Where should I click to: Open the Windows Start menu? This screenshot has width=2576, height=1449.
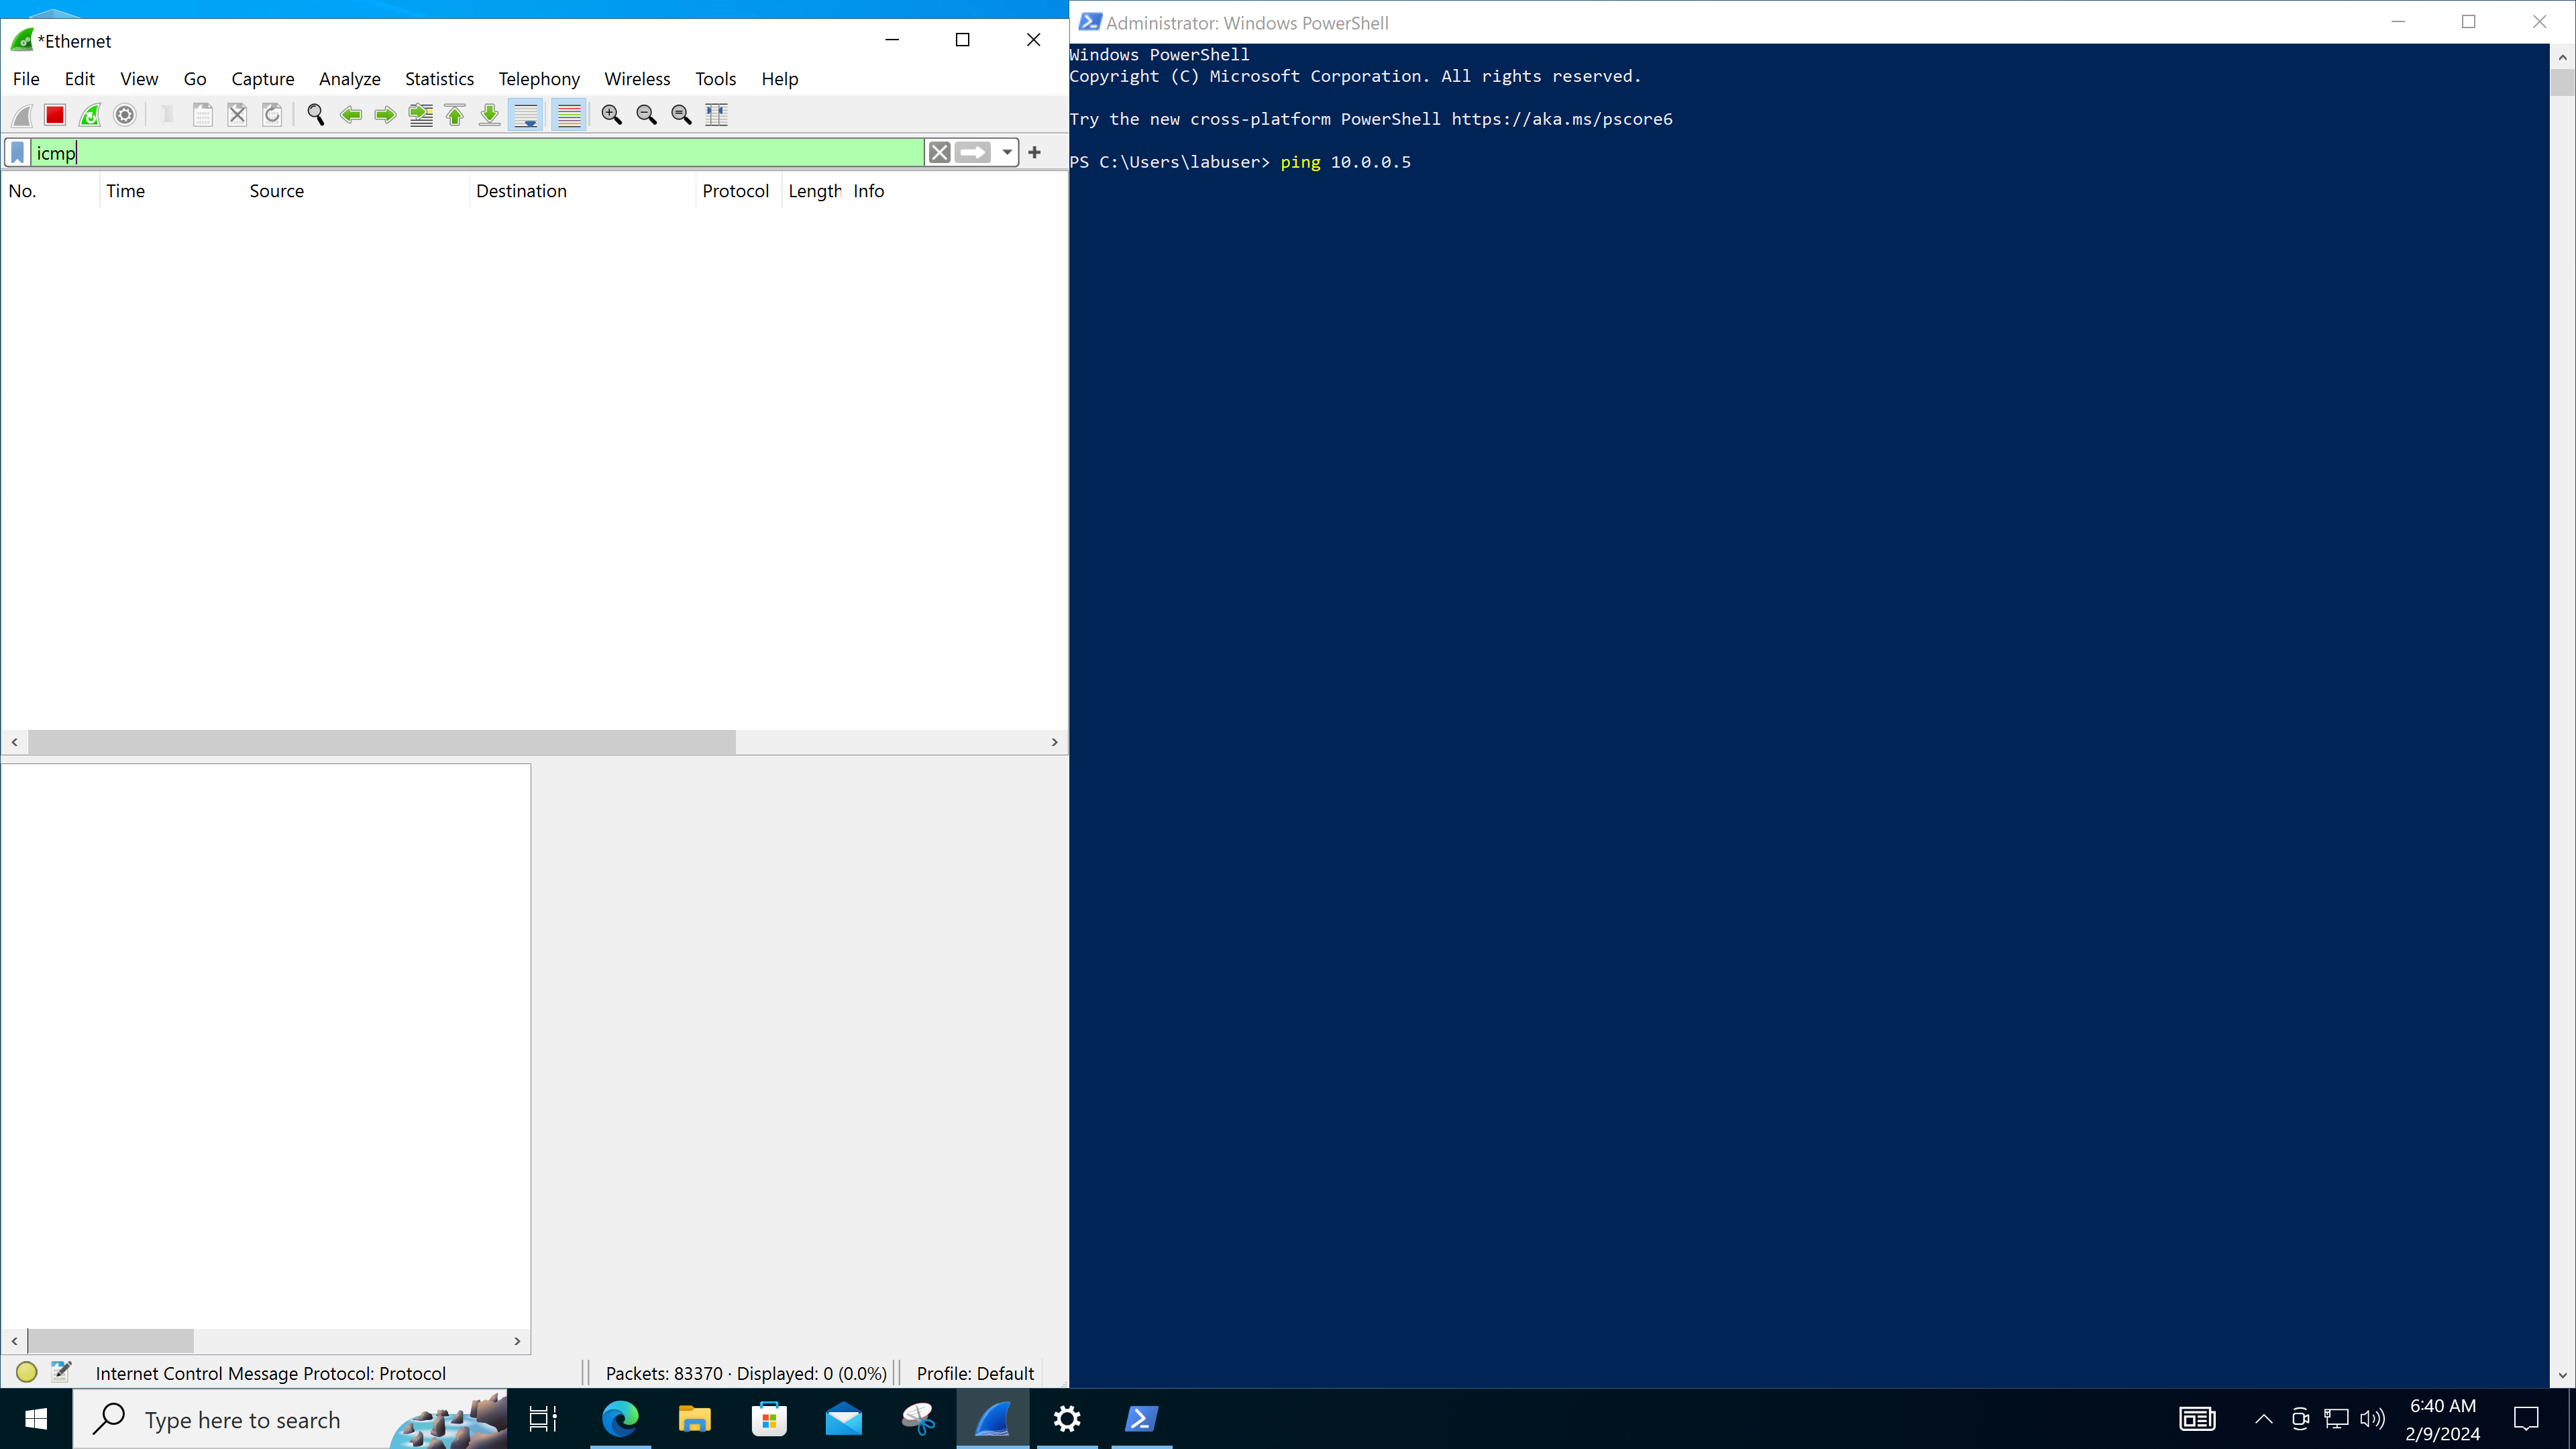click(36, 1419)
